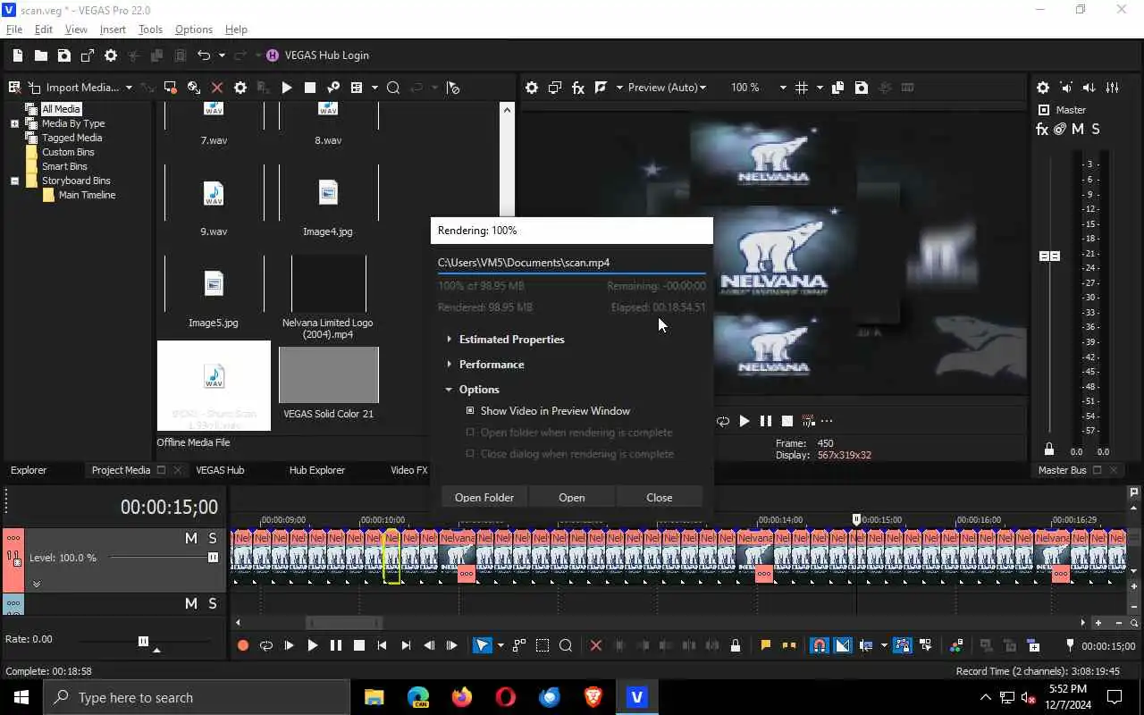Toggle loop playback in transport bar
Screen dimensions: 1144x715
266,645
